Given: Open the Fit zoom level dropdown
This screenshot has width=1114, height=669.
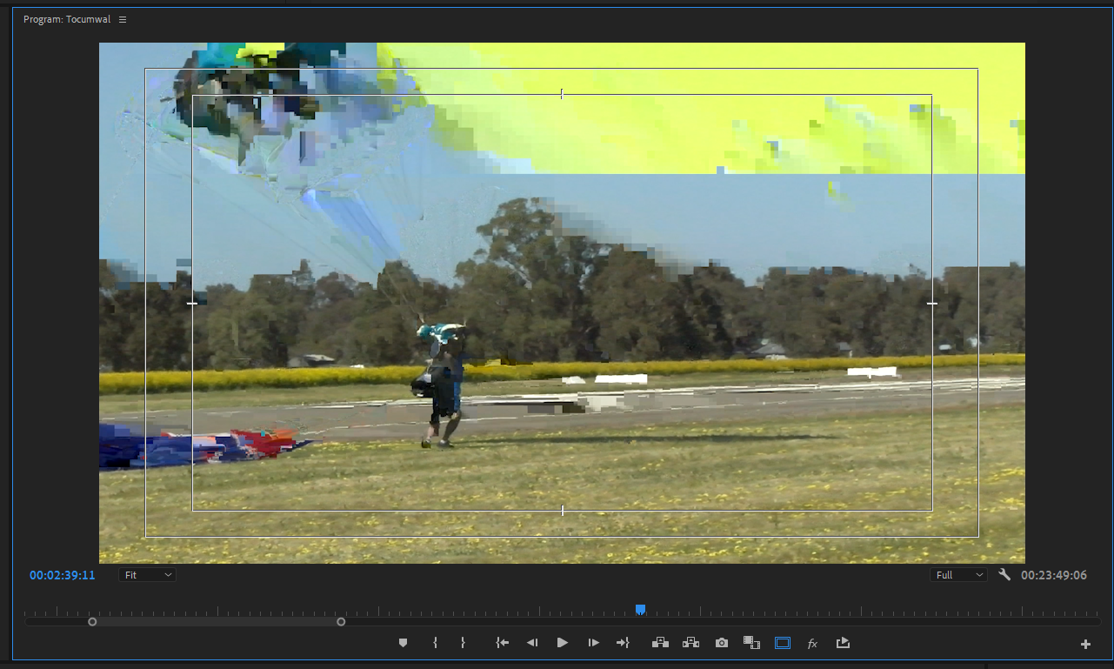Looking at the screenshot, I should click(146, 574).
